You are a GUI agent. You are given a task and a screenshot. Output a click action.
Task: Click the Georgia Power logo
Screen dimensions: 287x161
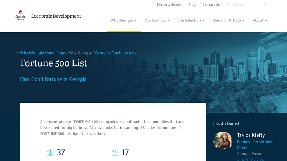pos(20,15)
